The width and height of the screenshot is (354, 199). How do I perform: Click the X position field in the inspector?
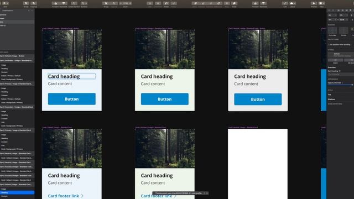(x=332, y=15)
